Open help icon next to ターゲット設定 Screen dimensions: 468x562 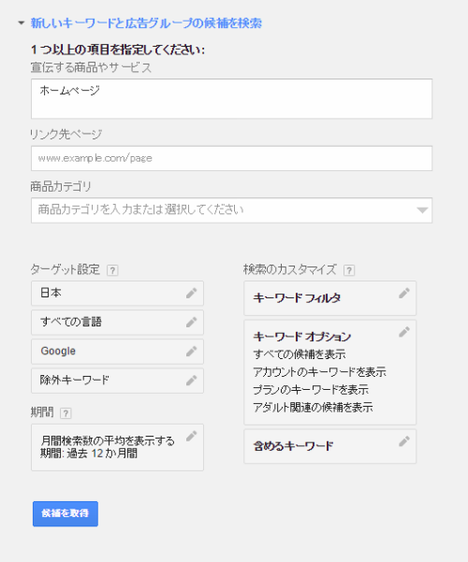112,270
